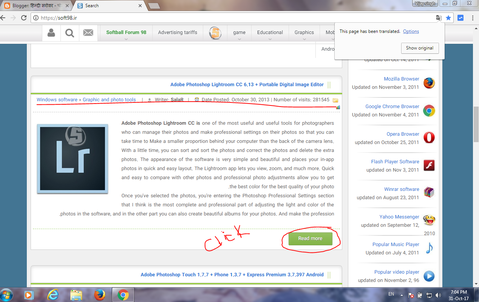Click the Flash icon beside Flash Player Software
Viewport: 479px width, 302px height.
coord(429,166)
